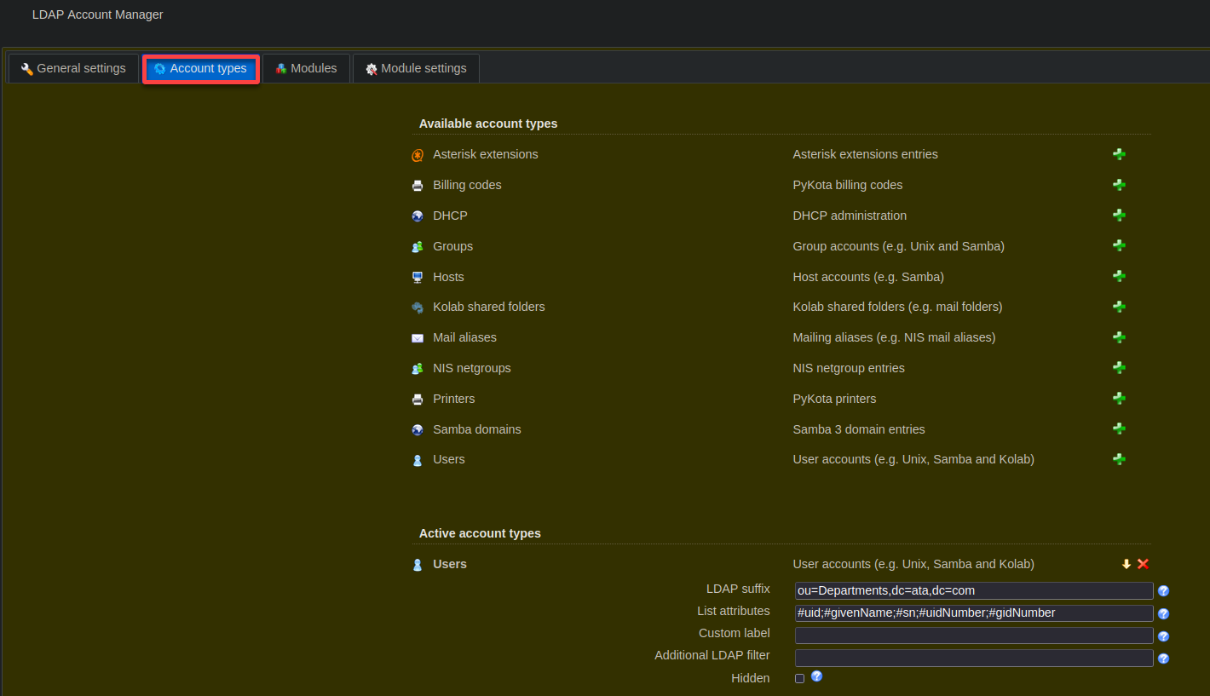
Task: Open help for Custom label field
Action: (x=1163, y=636)
